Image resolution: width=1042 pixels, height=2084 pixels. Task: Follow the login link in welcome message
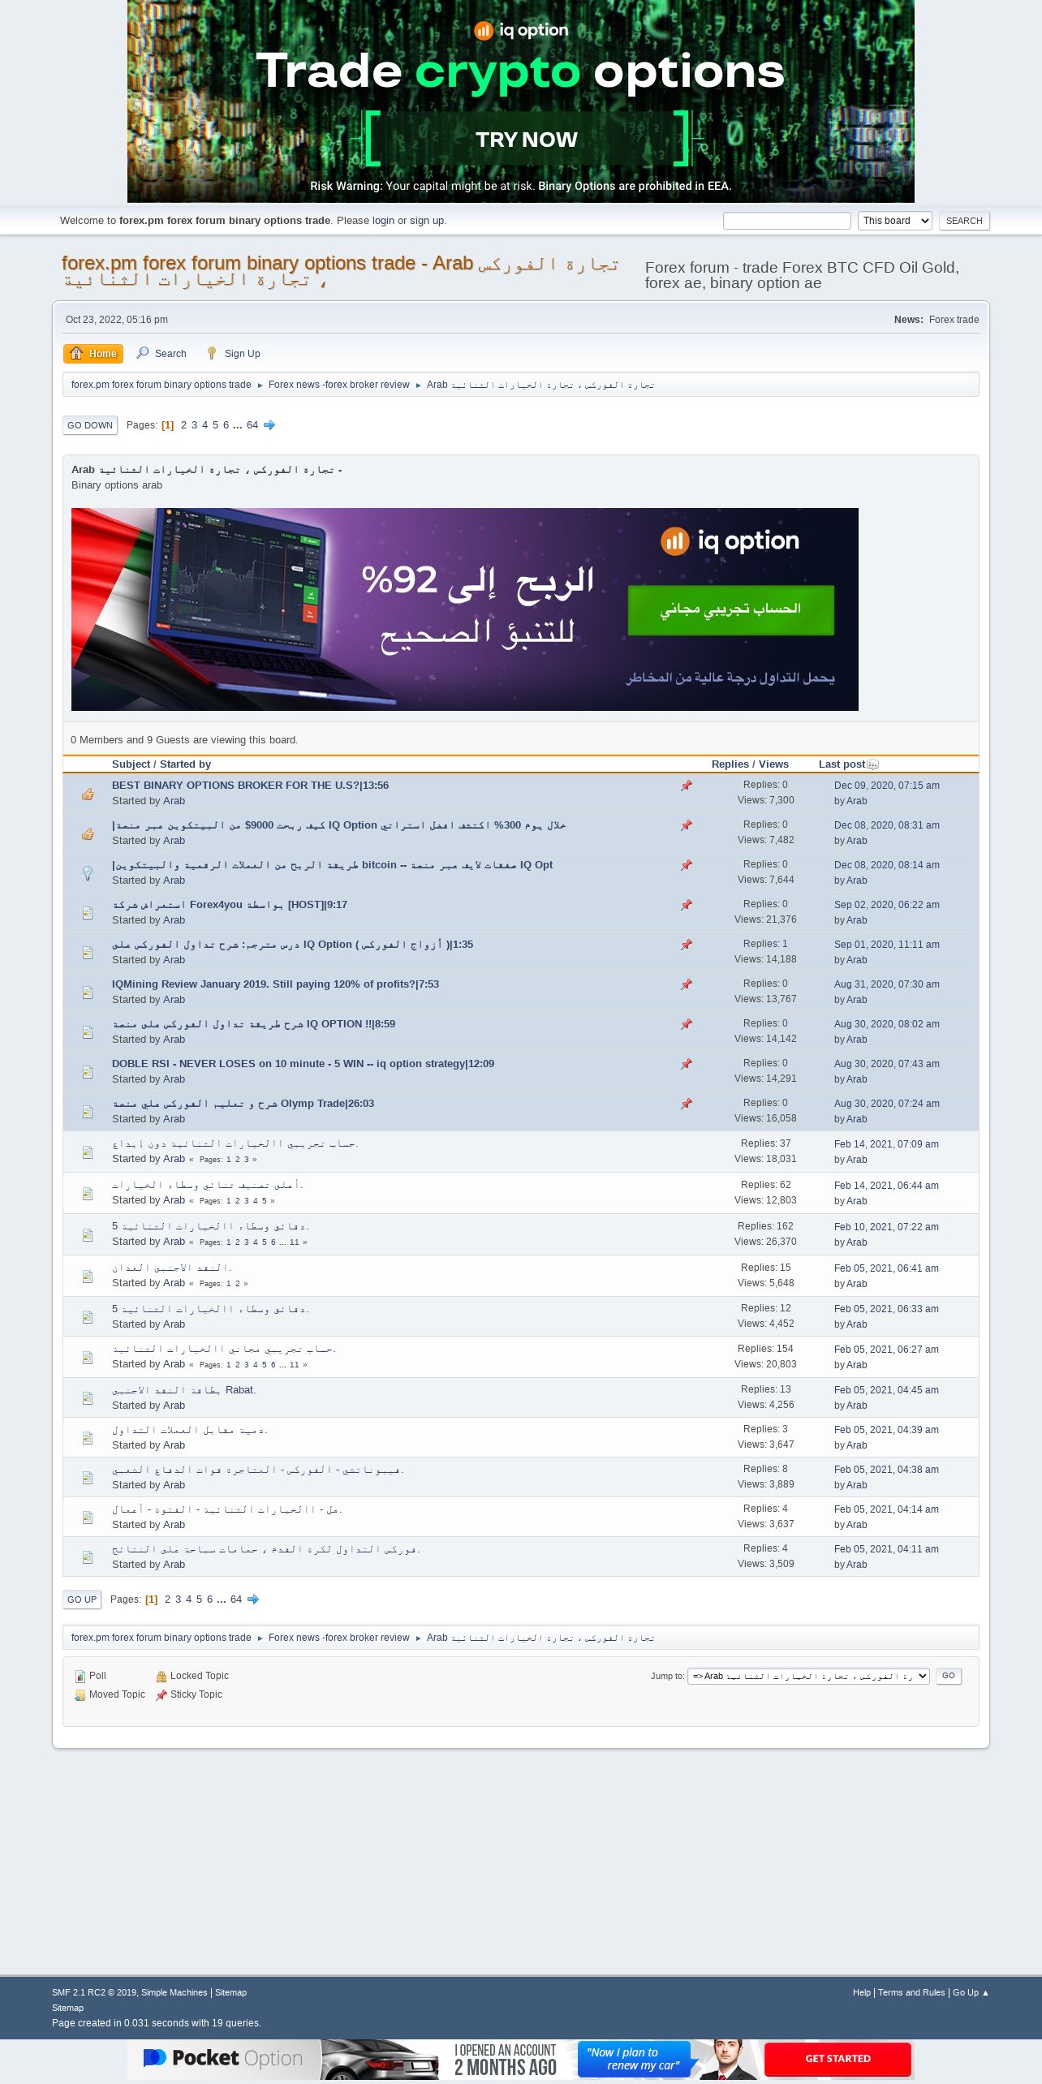point(383,221)
